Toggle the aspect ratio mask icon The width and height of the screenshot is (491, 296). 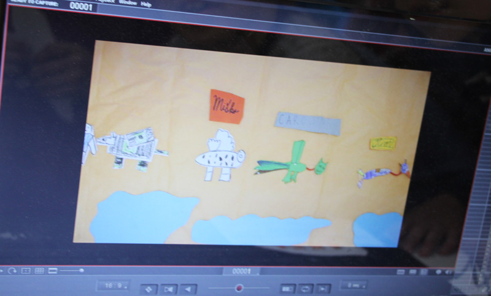(52, 270)
